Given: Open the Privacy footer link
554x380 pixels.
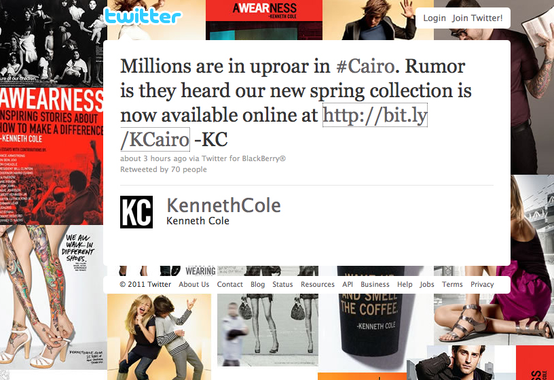Looking at the screenshot, I should tap(482, 284).
